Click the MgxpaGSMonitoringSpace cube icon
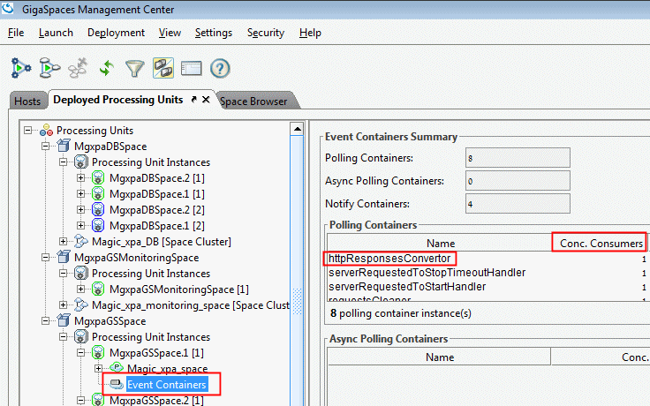 [x=64, y=257]
